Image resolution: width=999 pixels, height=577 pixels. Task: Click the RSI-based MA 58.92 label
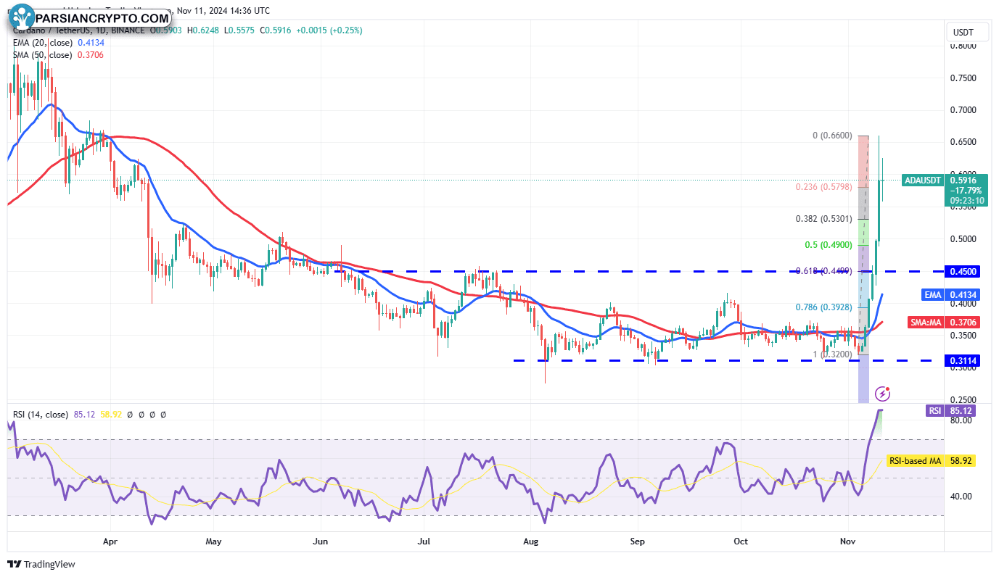[x=929, y=460]
